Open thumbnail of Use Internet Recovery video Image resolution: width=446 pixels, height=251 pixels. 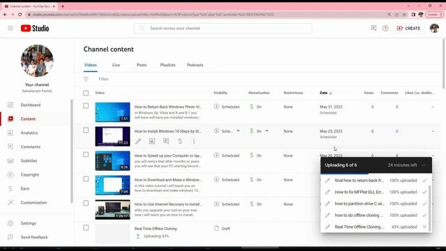click(113, 209)
